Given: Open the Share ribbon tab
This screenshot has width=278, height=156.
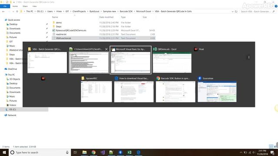Looking at the screenshot, I should [25, 6].
